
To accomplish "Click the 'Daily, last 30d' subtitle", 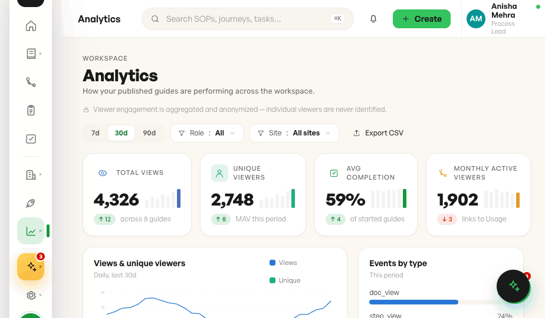I will click(x=114, y=275).
